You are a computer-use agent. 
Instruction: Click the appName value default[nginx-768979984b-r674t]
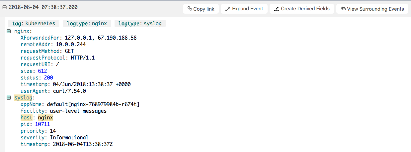point(93,104)
